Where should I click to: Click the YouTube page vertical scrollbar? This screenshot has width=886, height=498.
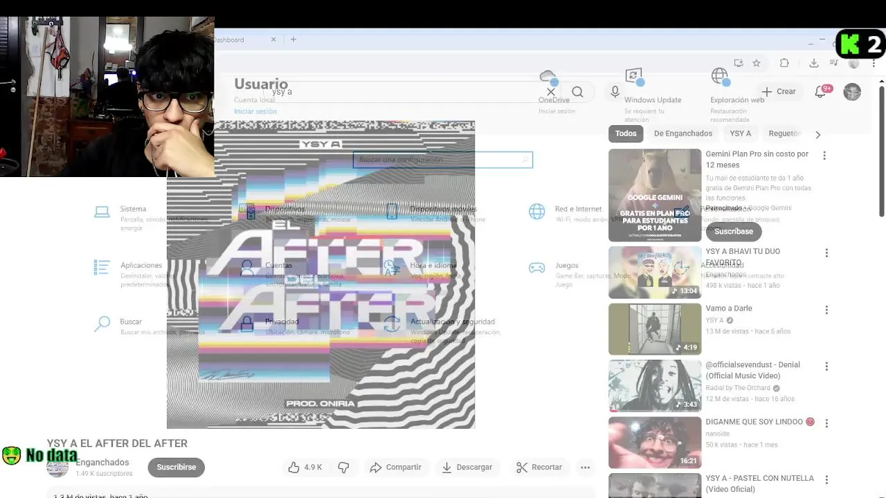click(881, 151)
